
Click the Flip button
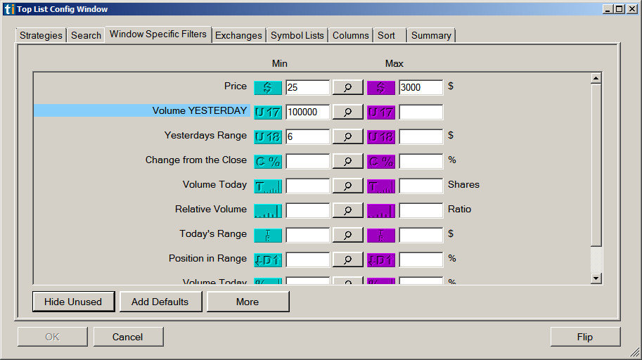[x=585, y=337]
